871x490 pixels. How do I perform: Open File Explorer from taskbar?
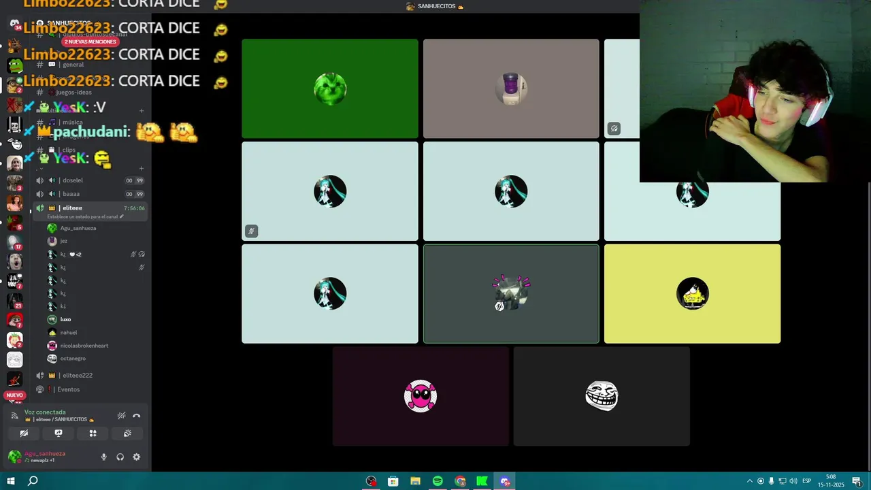(415, 481)
